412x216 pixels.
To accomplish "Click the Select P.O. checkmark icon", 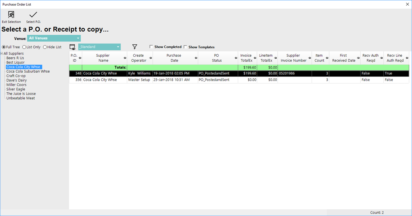I will tap(33, 15).
